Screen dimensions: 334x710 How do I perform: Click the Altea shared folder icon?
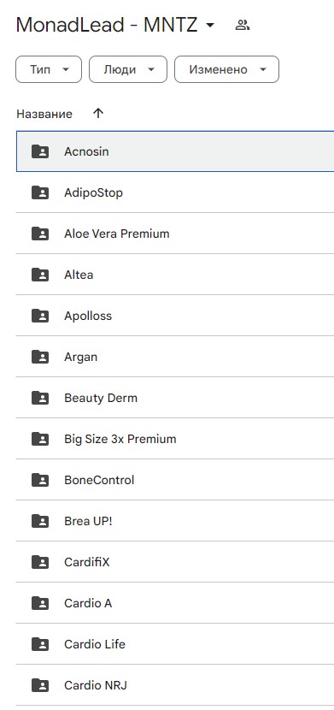pyautogui.click(x=40, y=275)
